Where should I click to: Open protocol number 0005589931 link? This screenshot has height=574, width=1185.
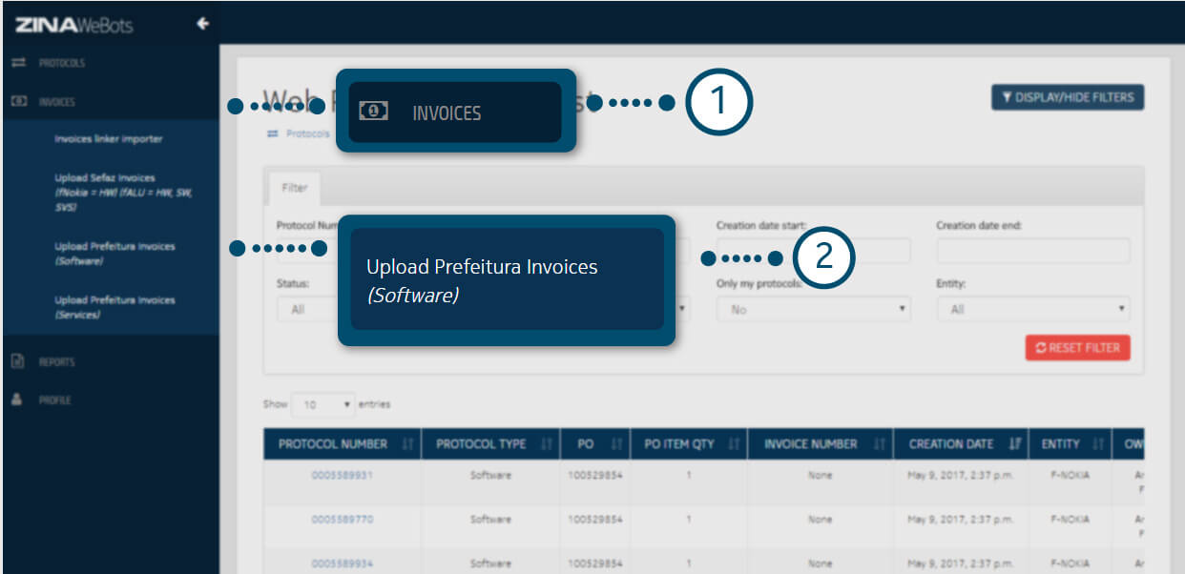click(342, 475)
